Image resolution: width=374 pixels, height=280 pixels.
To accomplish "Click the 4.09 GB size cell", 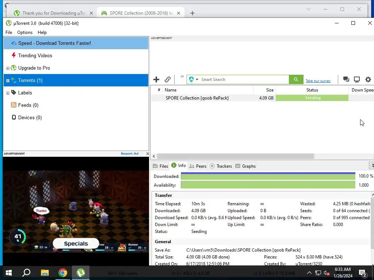I will [x=266, y=98].
